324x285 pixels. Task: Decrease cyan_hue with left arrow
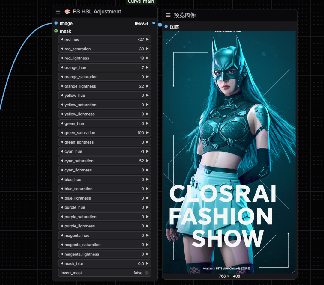62,151
